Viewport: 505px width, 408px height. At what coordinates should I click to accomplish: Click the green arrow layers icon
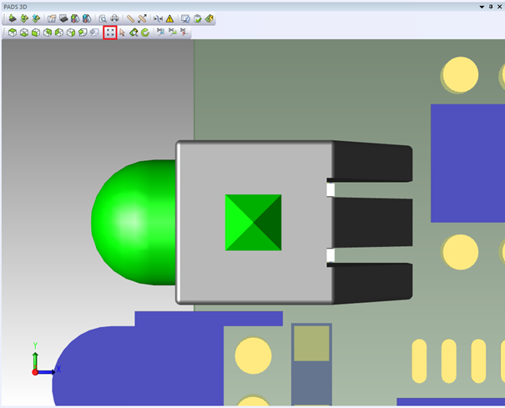tap(75, 18)
